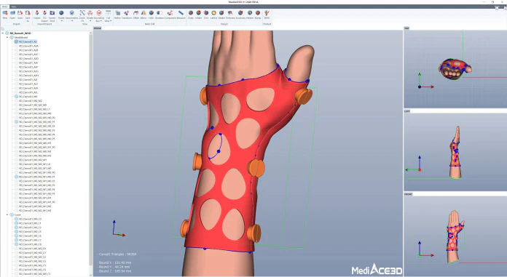Viewport: 507px width, 277px height.
Task: Open the Transparency dropdown arrow
Action: pyautogui.click(x=72, y=20)
